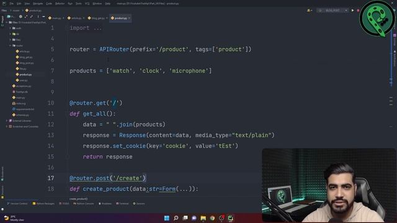Open TODO tool window
This screenshot has height=223, width=397.
[x=64, y=204]
